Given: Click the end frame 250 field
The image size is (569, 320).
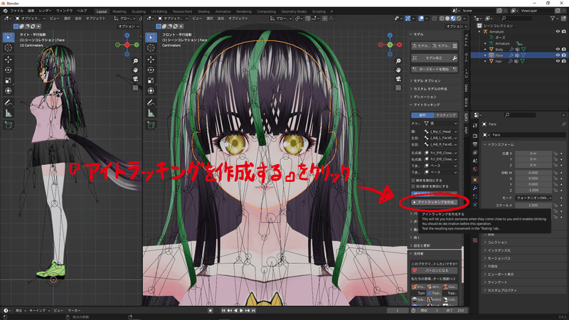Looking at the screenshot, I should tap(455, 311).
